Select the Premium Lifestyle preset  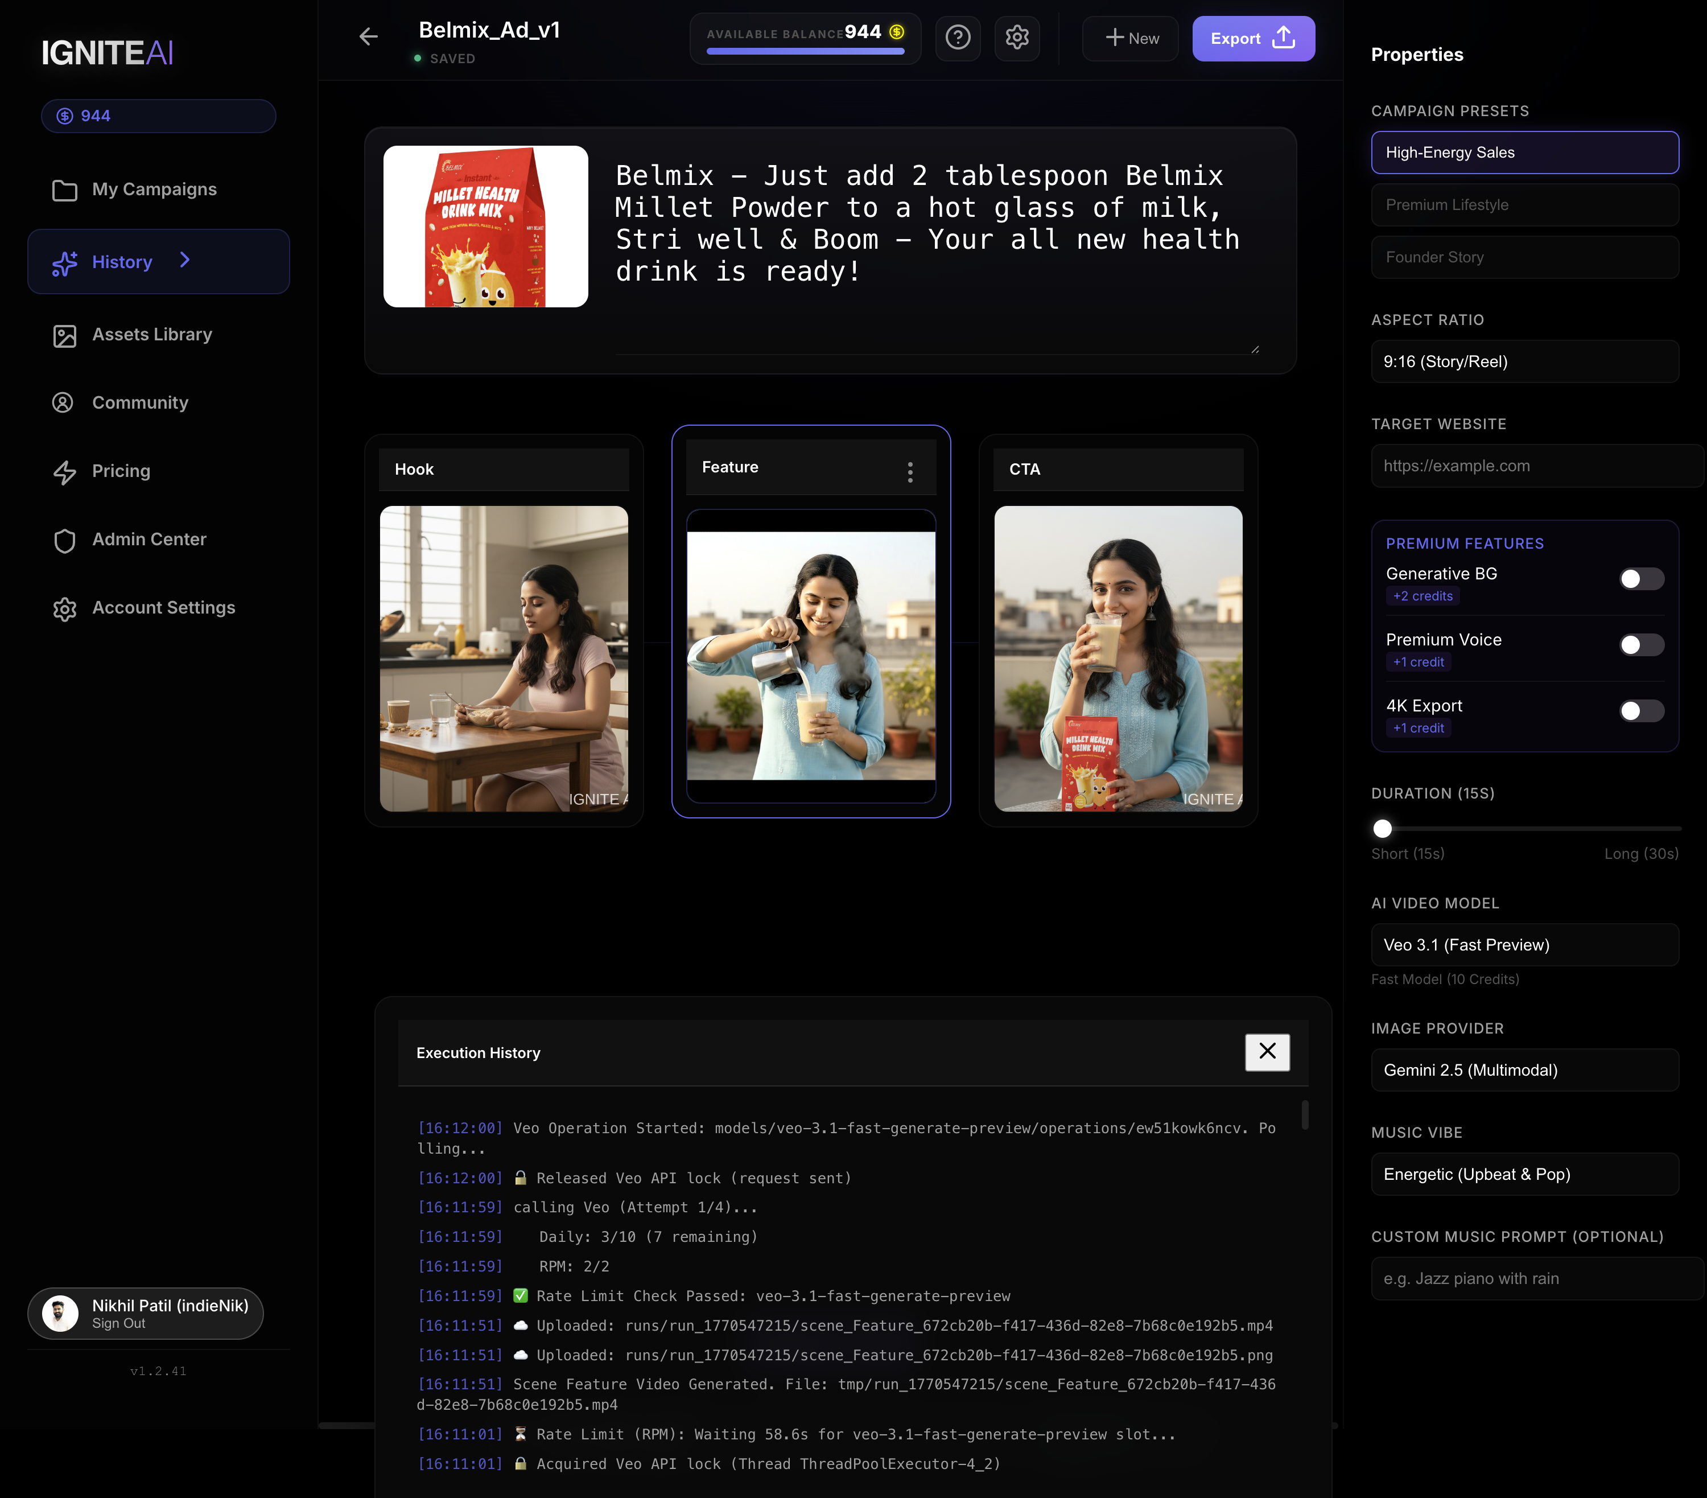[x=1524, y=205]
